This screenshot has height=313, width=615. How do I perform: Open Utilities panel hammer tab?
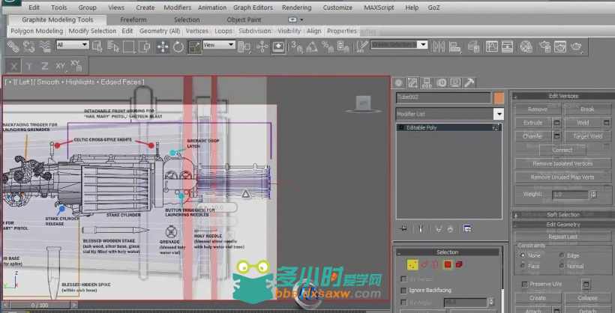click(469, 82)
